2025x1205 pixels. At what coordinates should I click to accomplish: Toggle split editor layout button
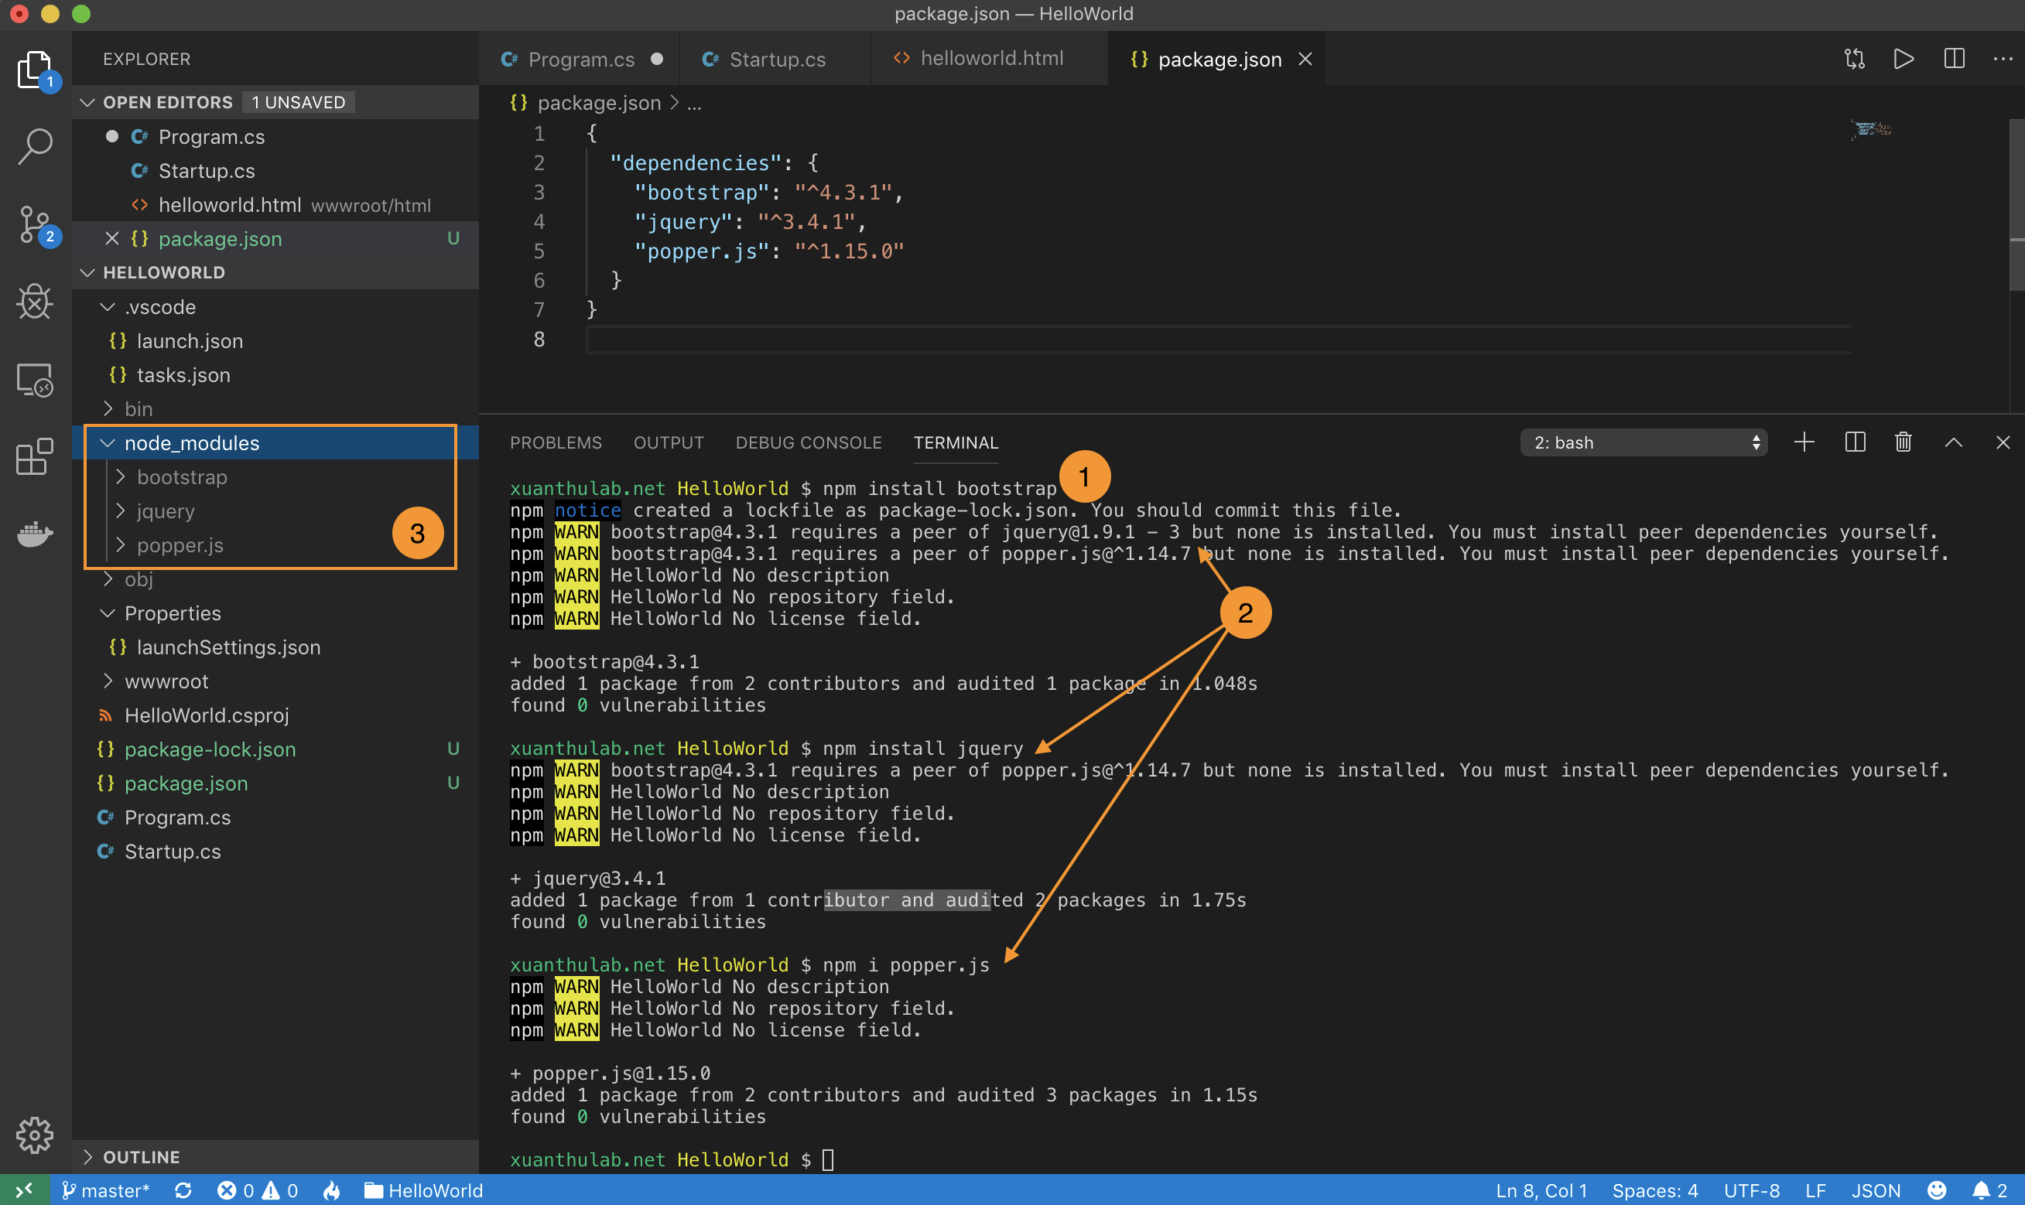[x=1955, y=59]
